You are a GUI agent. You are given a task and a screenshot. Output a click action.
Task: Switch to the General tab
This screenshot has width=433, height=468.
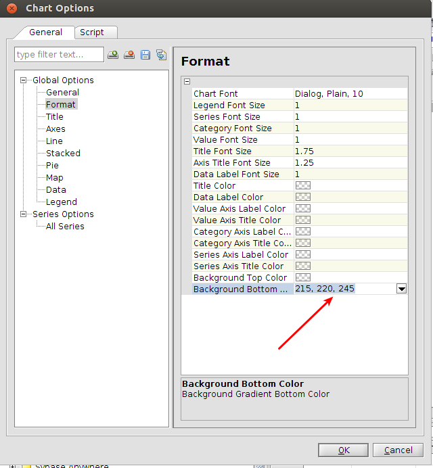pyautogui.click(x=46, y=32)
